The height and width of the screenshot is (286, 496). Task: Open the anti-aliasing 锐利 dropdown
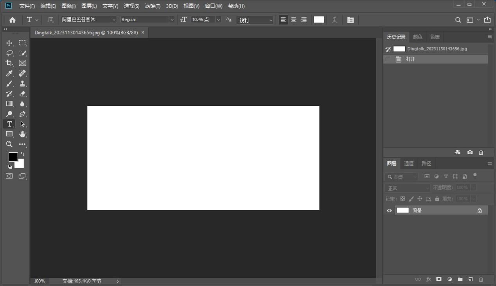click(255, 20)
